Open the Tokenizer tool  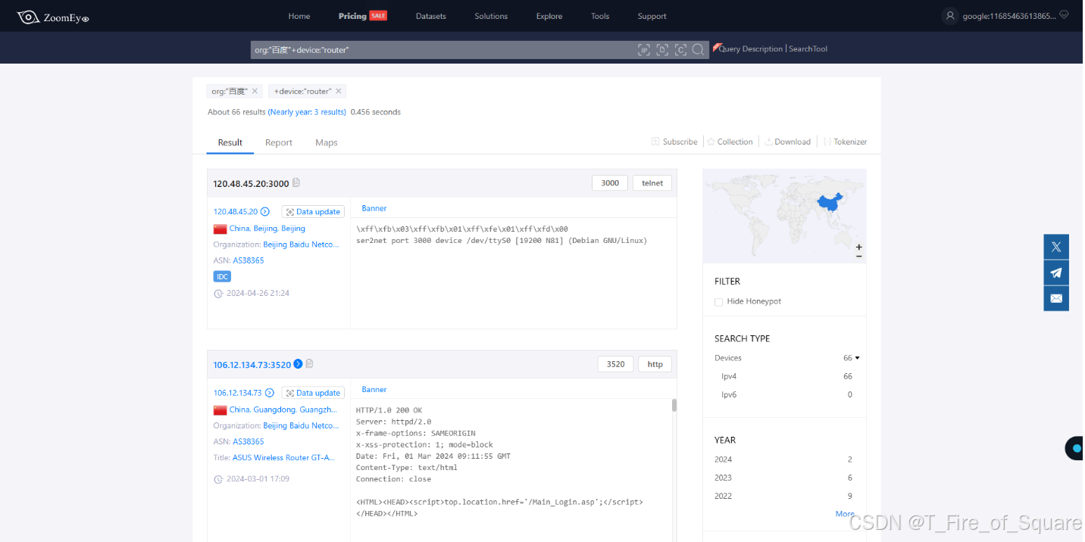pos(845,142)
